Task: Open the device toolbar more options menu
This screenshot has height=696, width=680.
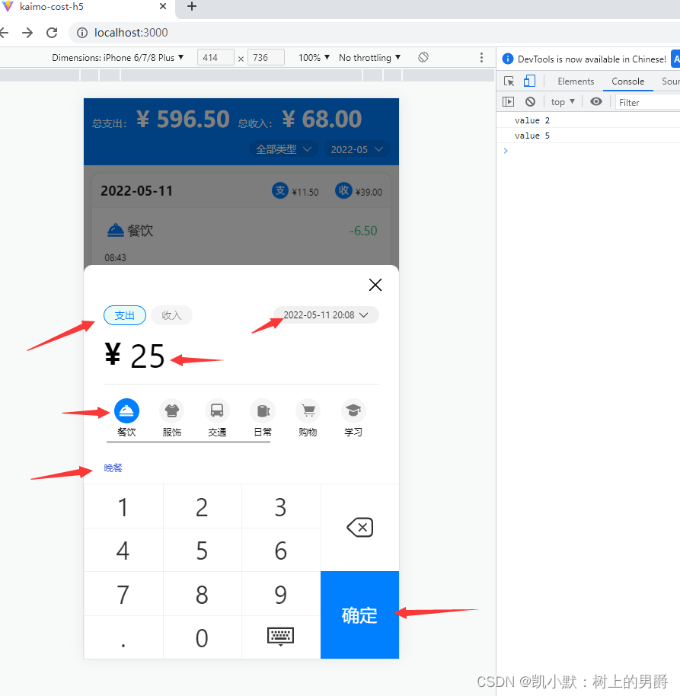Action: (x=481, y=57)
